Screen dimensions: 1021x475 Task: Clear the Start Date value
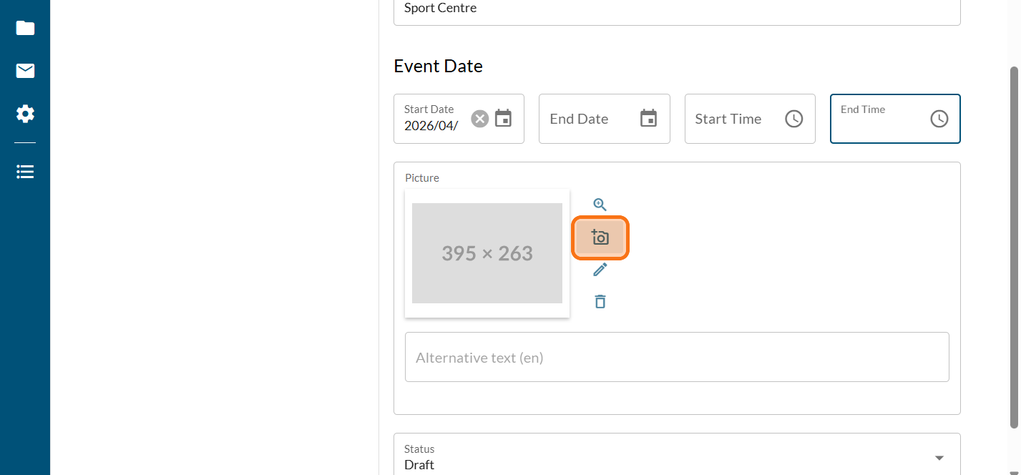click(x=479, y=119)
